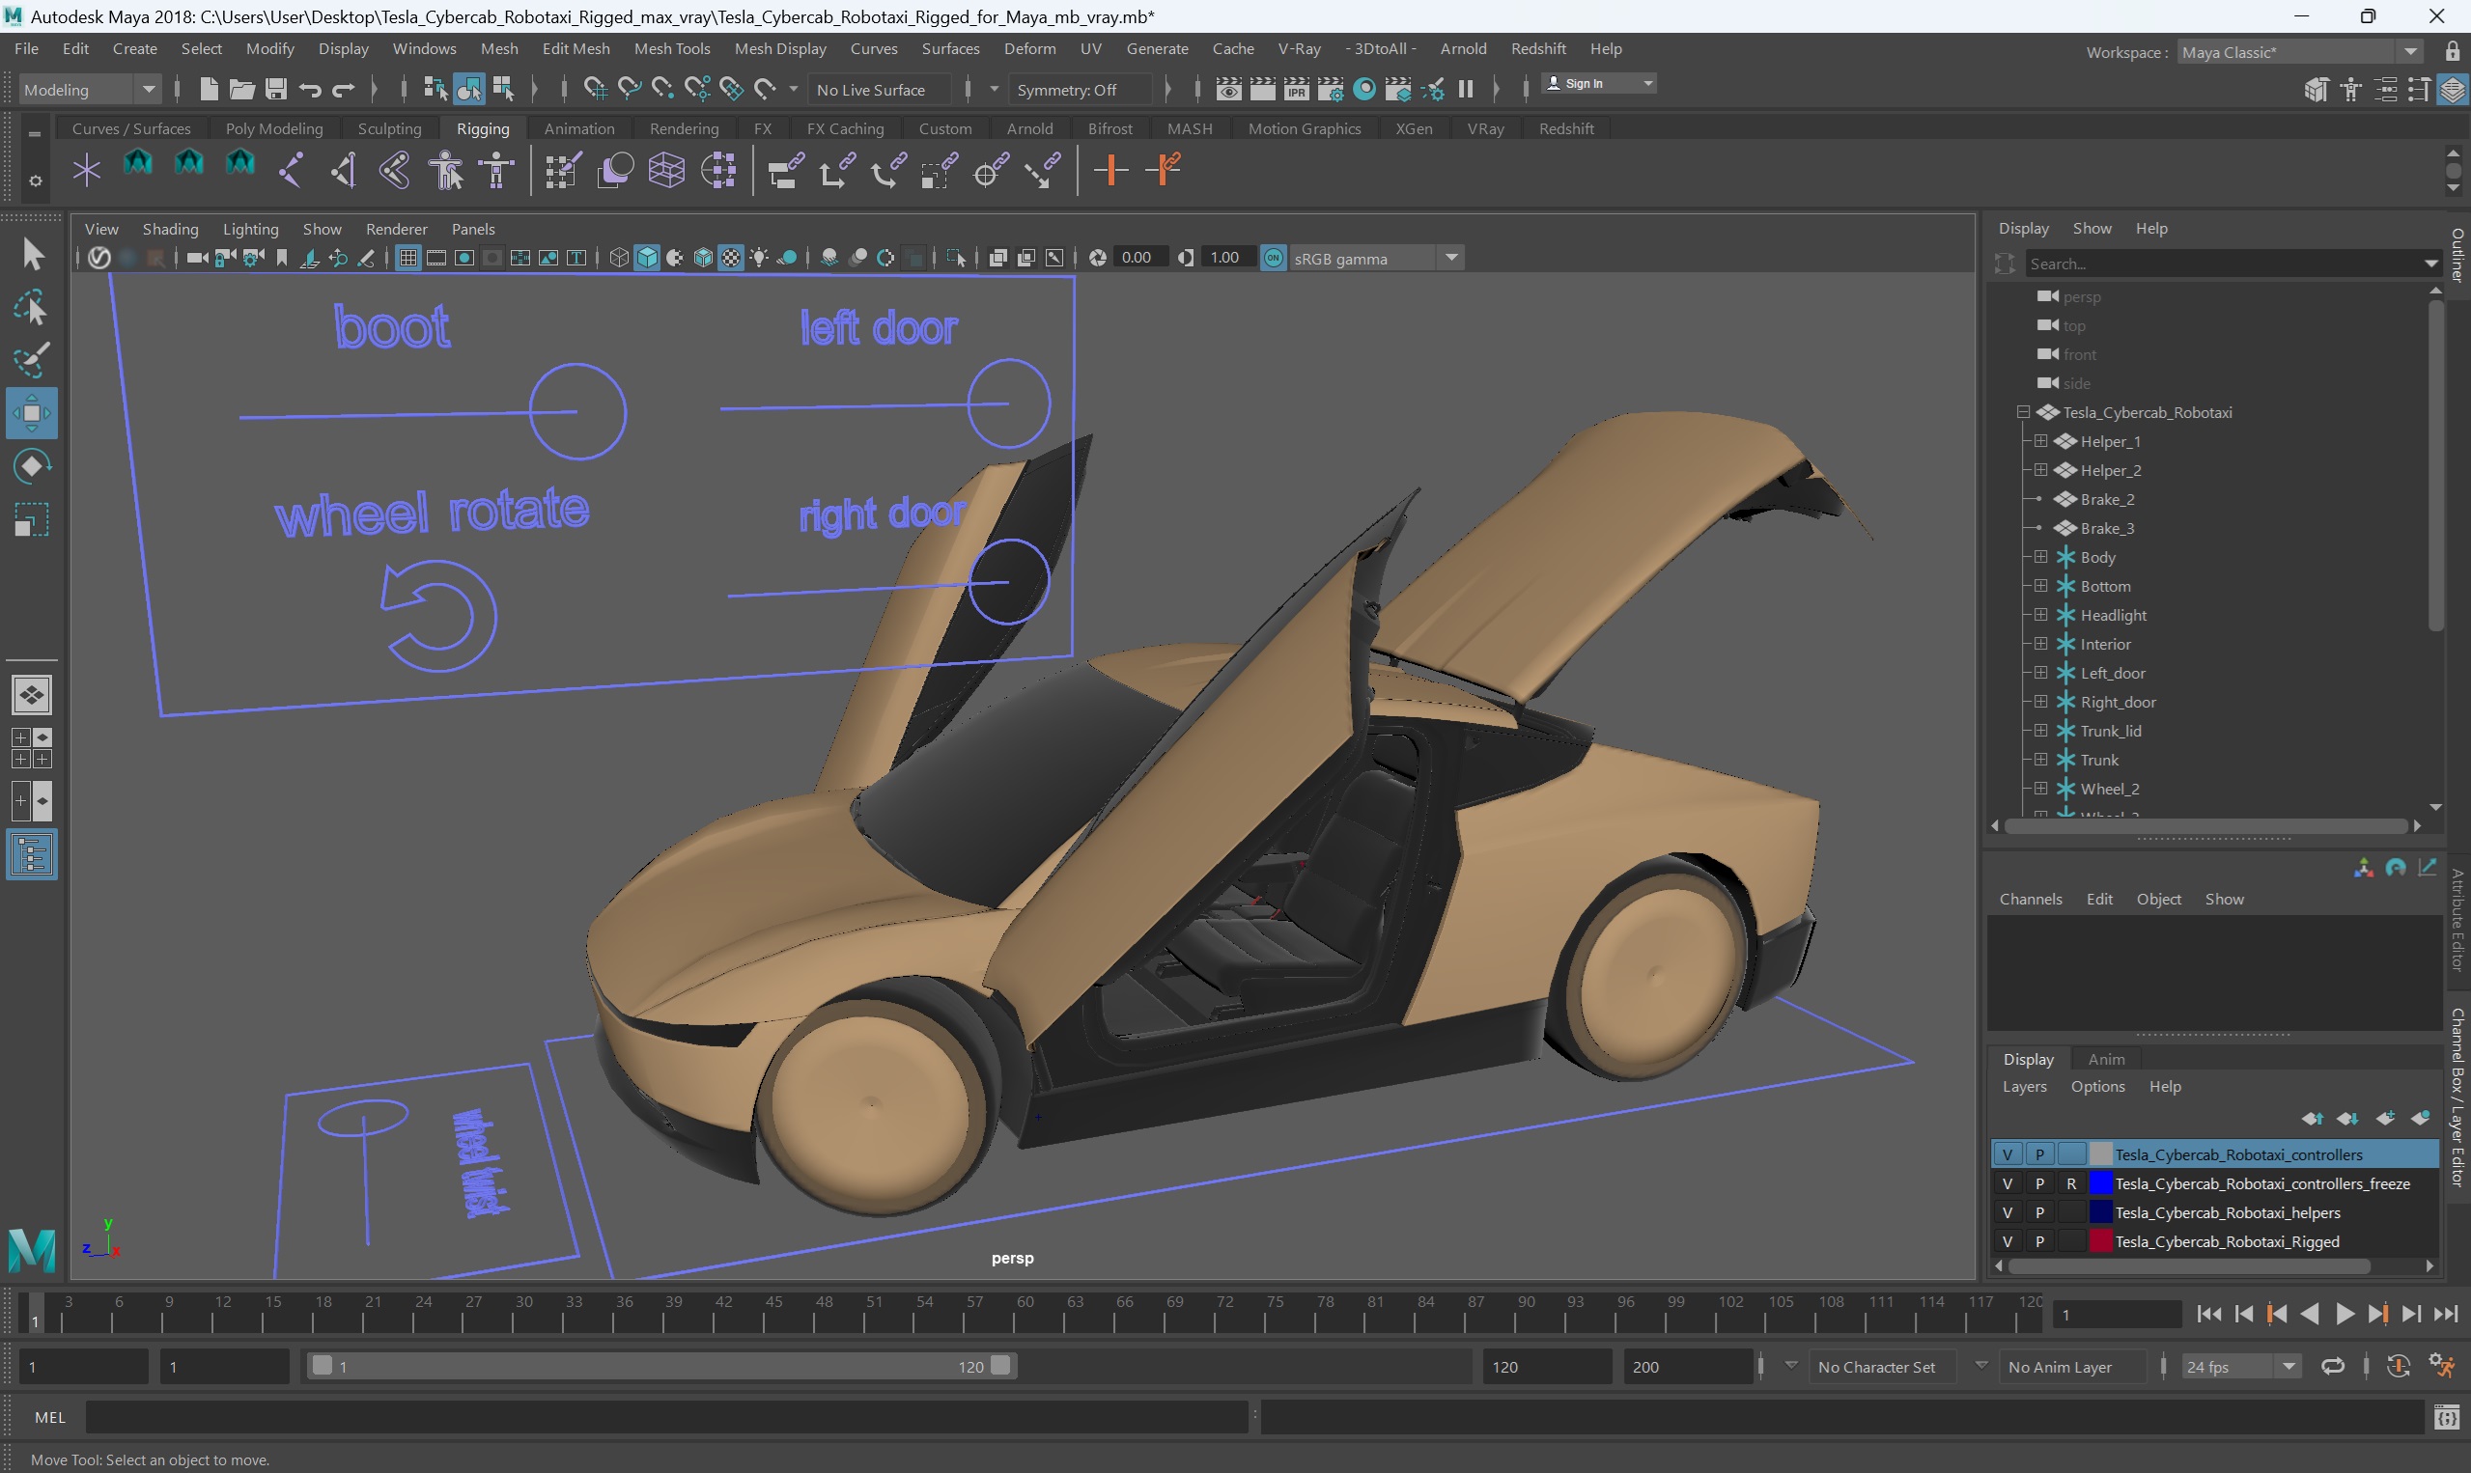Toggle visibility of Tesla_Cybercab_Robotaxi_controllers_freeze layer
Screen dimensions: 2471x1473
pyautogui.click(x=2008, y=1183)
